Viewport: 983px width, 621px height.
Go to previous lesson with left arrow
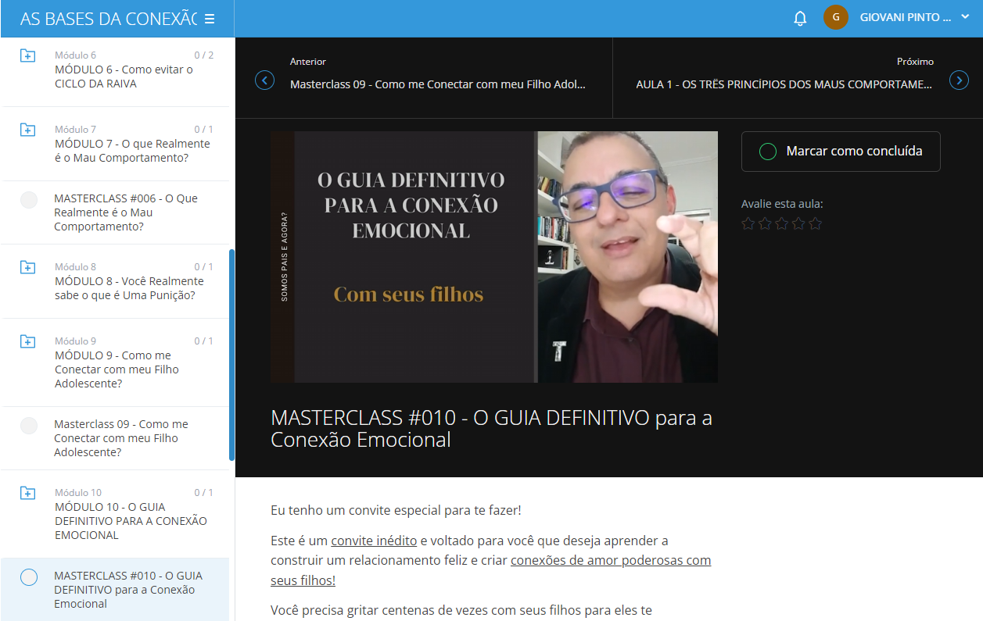click(265, 80)
